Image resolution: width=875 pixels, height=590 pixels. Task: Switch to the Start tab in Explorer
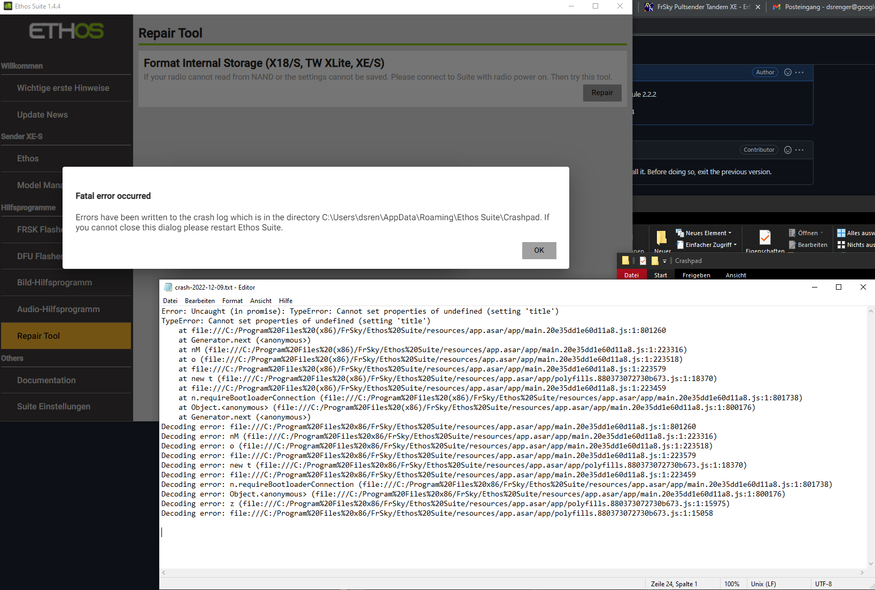tap(660, 275)
